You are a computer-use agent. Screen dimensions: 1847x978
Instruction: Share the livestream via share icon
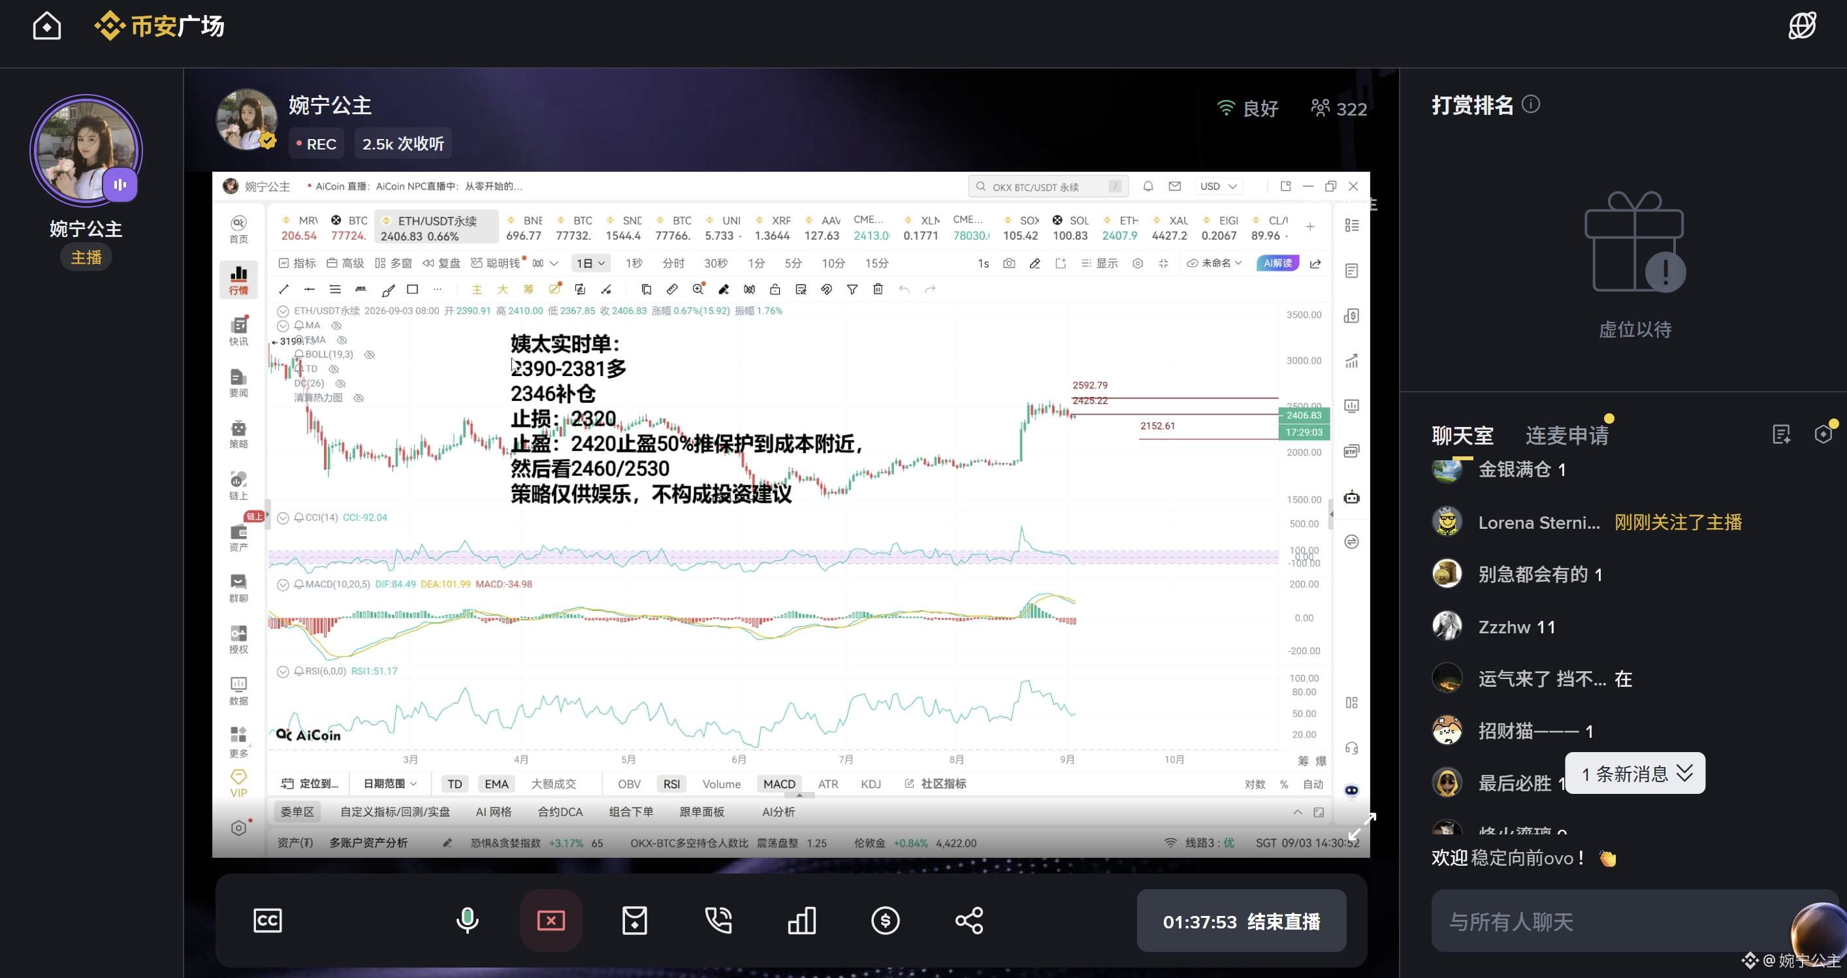point(969,921)
